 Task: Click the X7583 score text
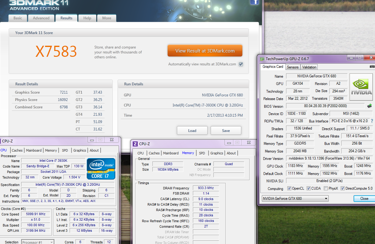[x=56, y=51]
